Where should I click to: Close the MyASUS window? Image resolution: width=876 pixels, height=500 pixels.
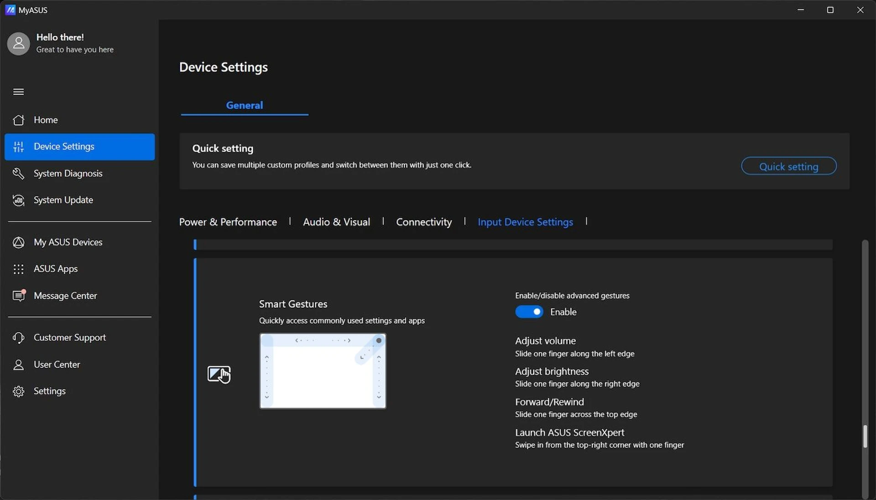[x=860, y=10]
